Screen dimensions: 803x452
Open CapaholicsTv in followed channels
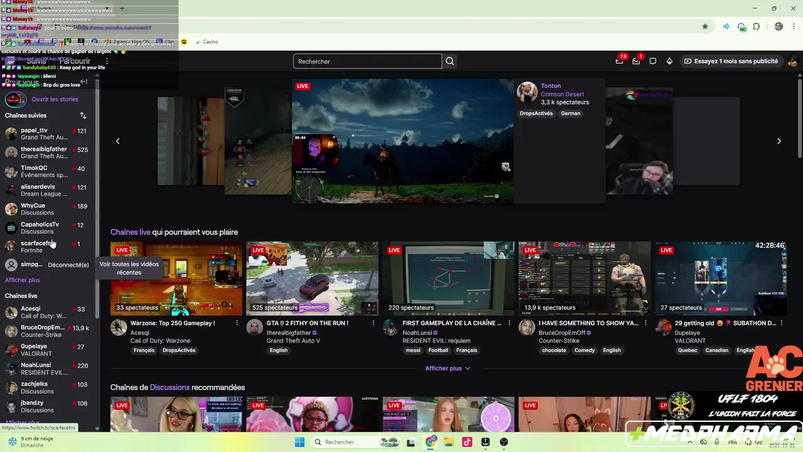(48, 228)
